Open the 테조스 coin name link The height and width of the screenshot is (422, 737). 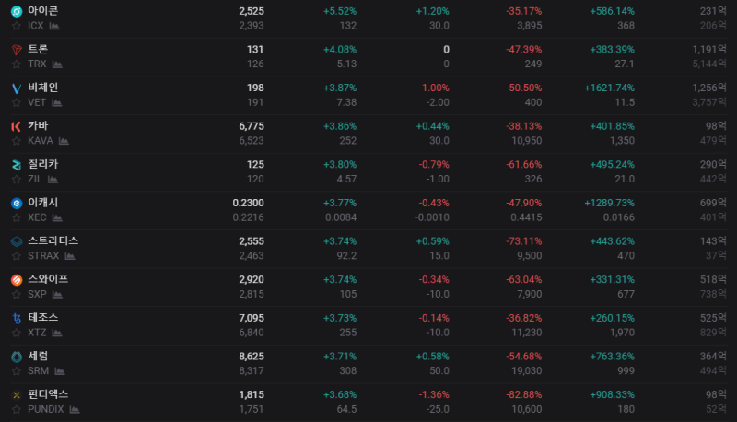(42, 318)
